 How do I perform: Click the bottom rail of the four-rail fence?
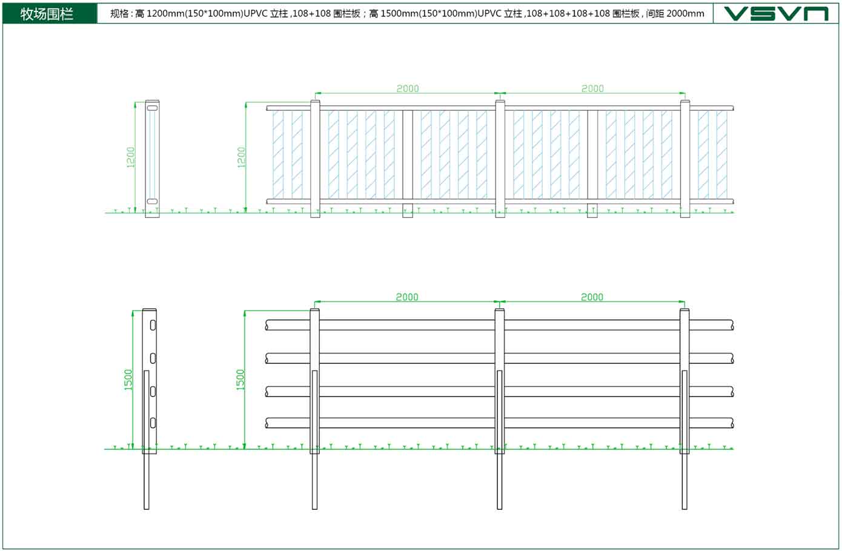[x=500, y=423]
